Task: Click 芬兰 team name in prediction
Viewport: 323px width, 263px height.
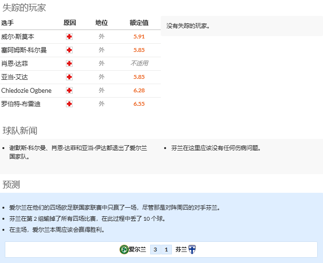Action: pos(181,250)
